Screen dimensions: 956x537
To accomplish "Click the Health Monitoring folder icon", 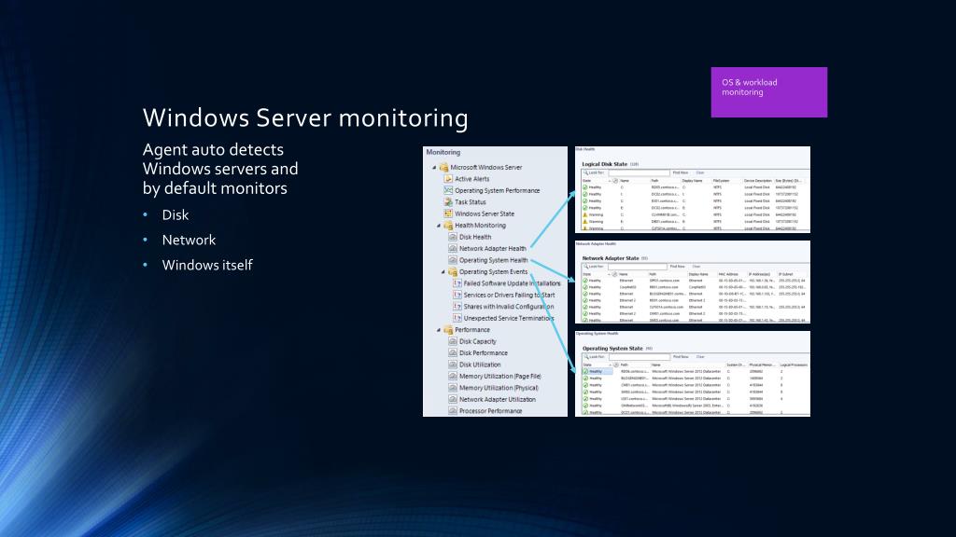I will coord(448,226).
